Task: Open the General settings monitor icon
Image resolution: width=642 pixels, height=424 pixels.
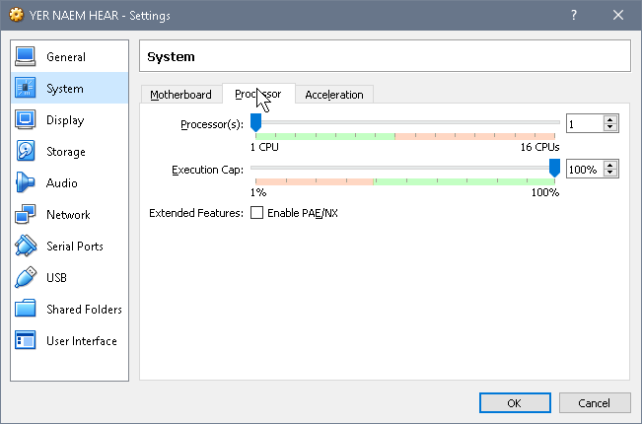Action: click(x=26, y=56)
